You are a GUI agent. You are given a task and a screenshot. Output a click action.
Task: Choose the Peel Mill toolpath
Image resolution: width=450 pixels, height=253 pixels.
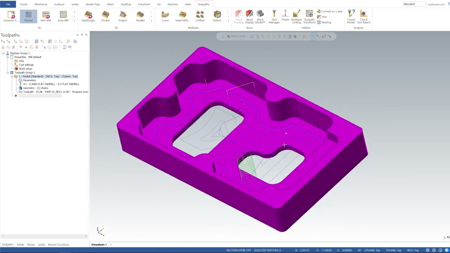click(46, 17)
